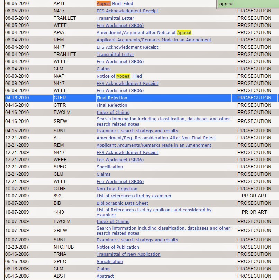Select the "TRNA" document code cell
This screenshot has height=280, width=279.
pos(60,254)
